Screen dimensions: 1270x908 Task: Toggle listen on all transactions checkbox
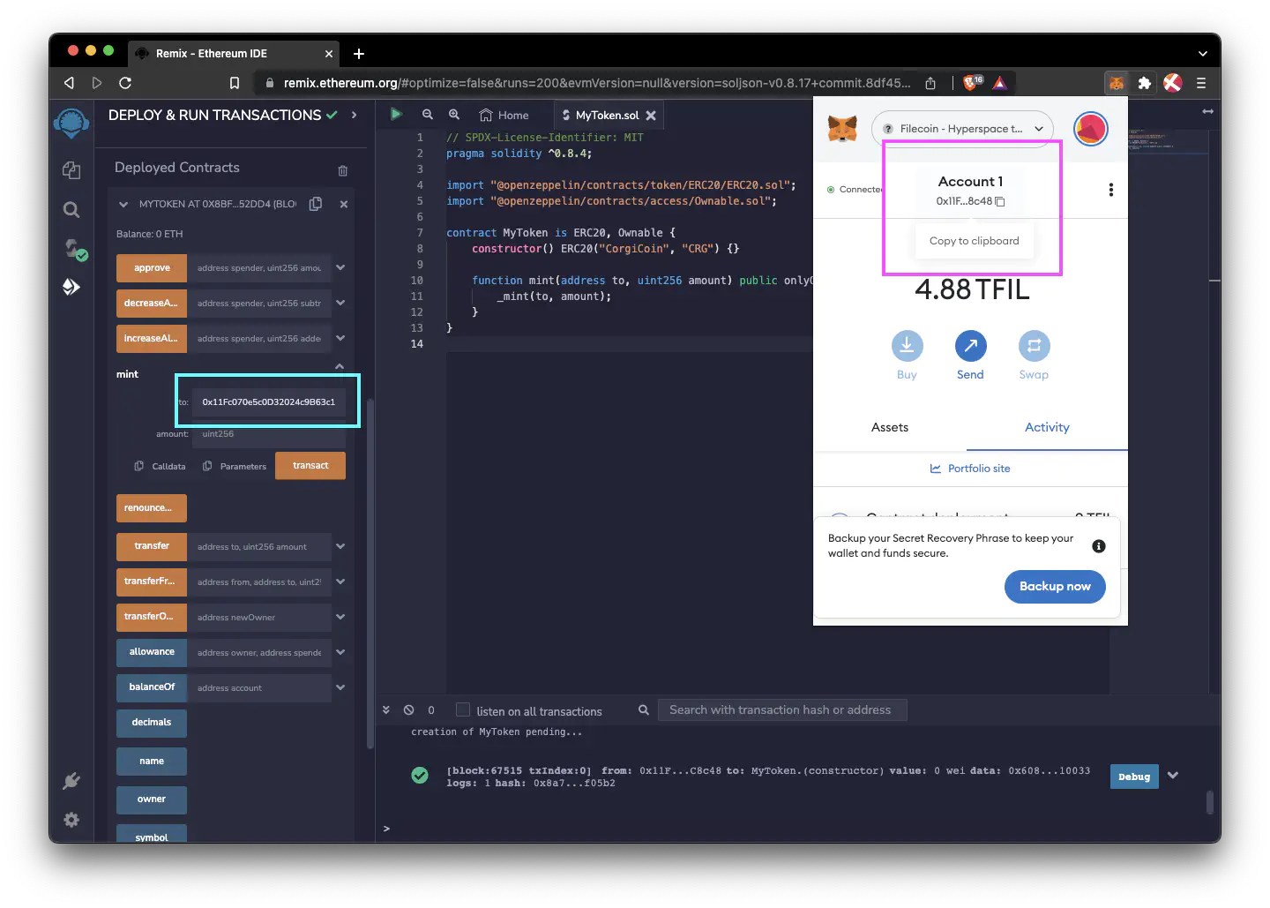click(463, 710)
